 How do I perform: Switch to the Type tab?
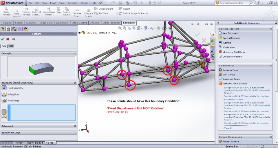[4, 46]
